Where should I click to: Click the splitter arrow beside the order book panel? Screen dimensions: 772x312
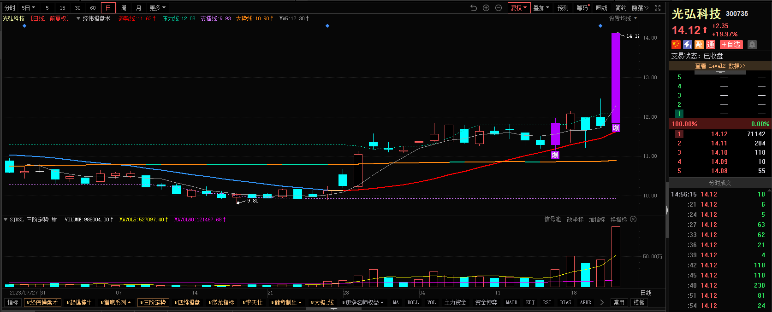coord(667,210)
